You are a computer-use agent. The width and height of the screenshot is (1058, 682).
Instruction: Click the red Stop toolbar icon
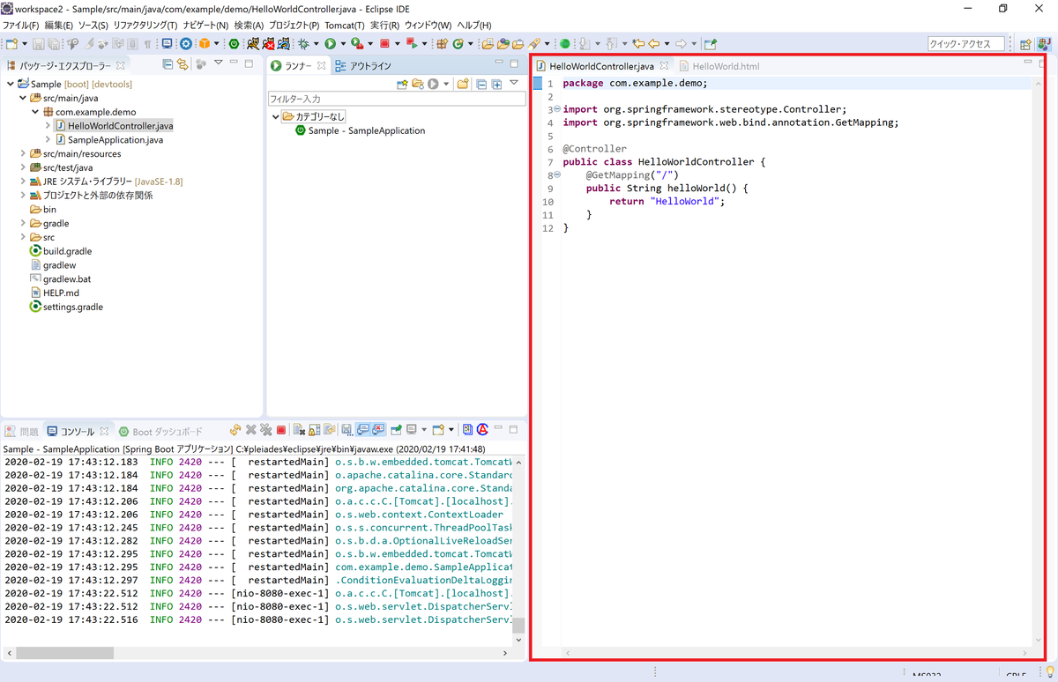[384, 43]
